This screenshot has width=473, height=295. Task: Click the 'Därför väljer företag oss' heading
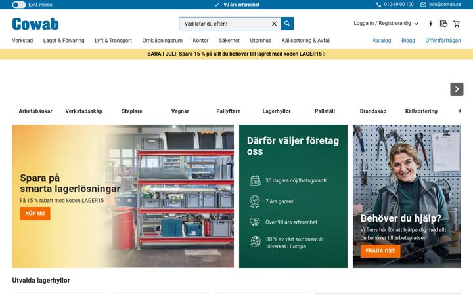pyautogui.click(x=292, y=146)
